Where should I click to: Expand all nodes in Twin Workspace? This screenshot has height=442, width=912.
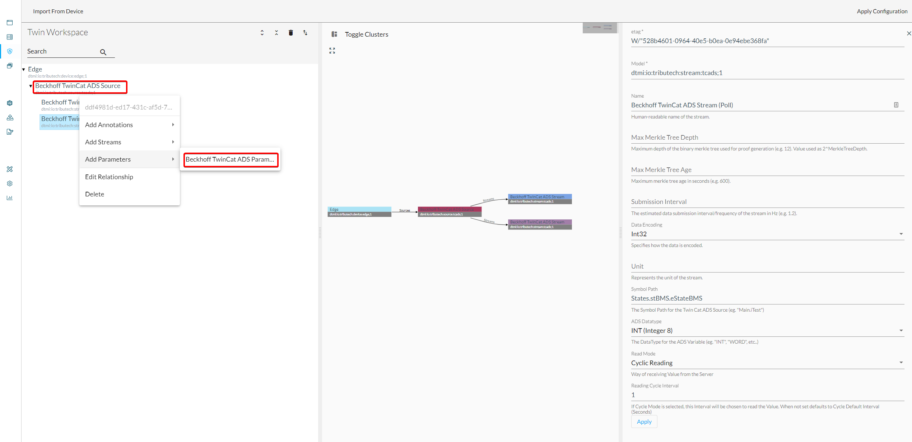(x=262, y=33)
